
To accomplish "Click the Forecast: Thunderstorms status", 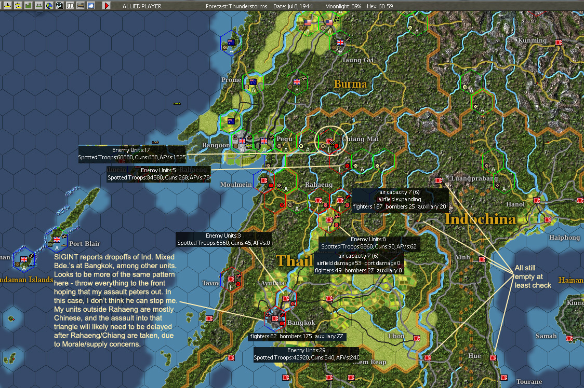I will (236, 6).
